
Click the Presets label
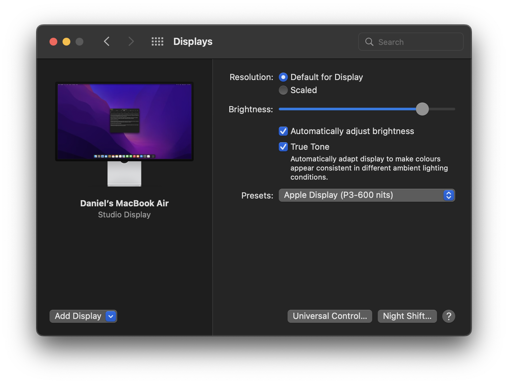pyautogui.click(x=257, y=196)
